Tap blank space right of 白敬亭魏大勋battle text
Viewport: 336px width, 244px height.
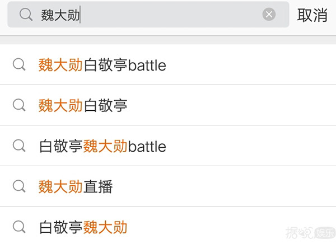pyautogui.click(x=251, y=146)
